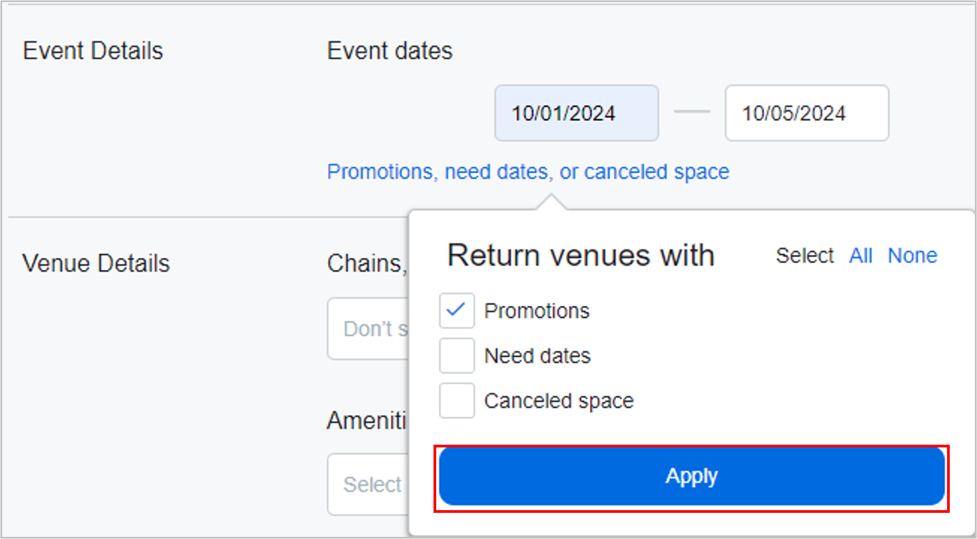Click the Venue Details section heading
The width and height of the screenshot is (977, 539).
click(x=96, y=264)
